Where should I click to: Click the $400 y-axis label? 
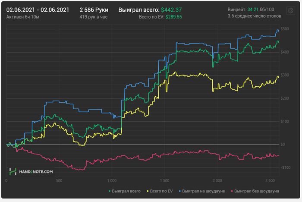pyautogui.click(x=285, y=52)
